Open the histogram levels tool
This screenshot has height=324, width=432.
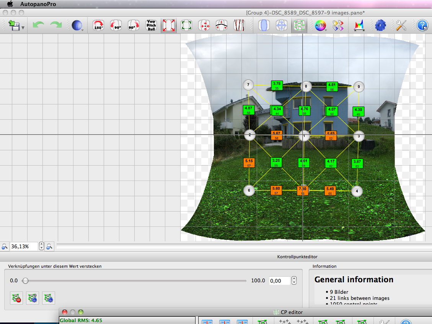[359, 26]
